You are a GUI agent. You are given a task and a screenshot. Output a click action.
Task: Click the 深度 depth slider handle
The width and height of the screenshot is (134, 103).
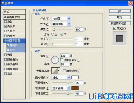pos(54,29)
